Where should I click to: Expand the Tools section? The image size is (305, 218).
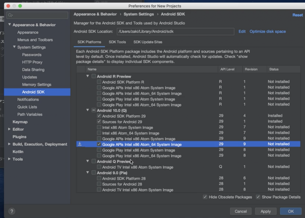coord(9,159)
